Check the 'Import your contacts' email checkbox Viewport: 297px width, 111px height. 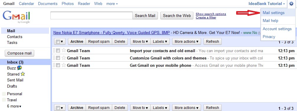click(58, 51)
